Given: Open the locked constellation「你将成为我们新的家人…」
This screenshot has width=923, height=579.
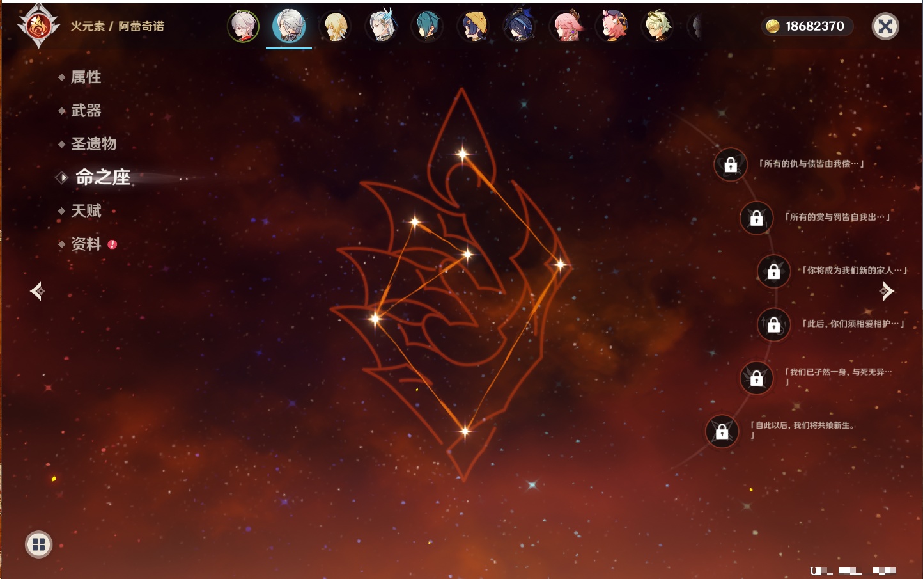Looking at the screenshot, I should (x=773, y=271).
